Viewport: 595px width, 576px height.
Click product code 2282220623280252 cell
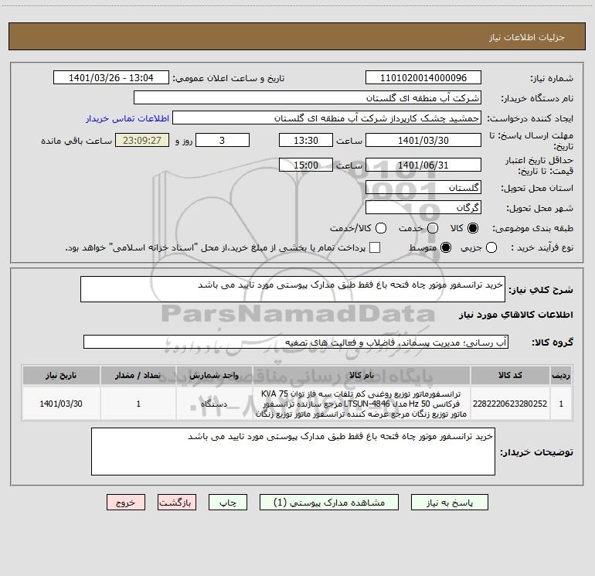click(x=510, y=404)
